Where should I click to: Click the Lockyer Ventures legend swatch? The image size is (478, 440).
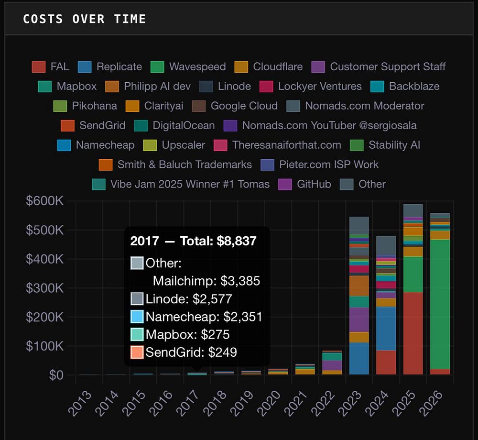pyautogui.click(x=266, y=86)
